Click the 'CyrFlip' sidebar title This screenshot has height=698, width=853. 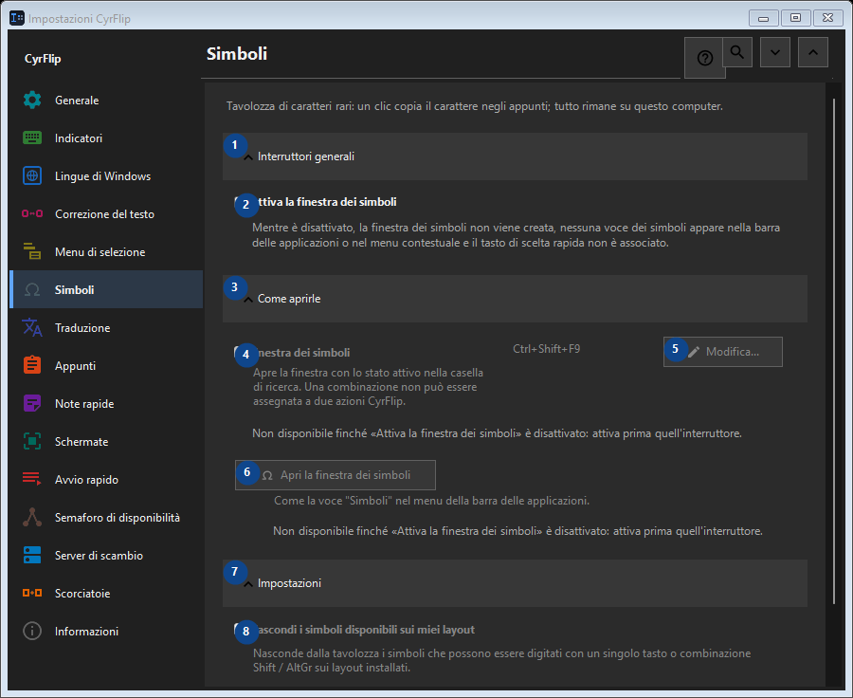[43, 59]
